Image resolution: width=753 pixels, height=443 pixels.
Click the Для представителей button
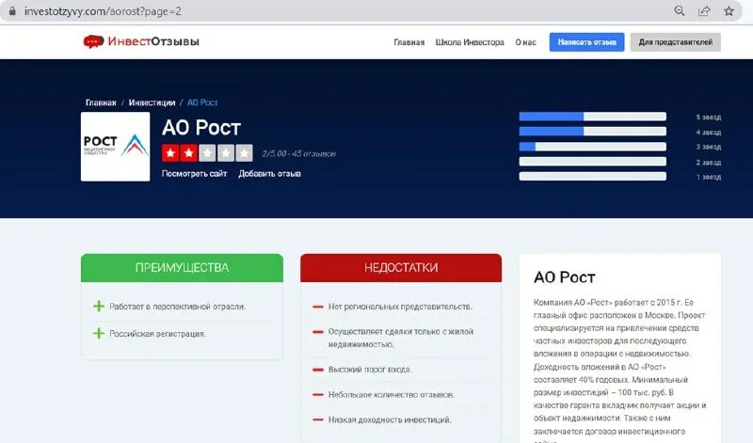click(675, 42)
